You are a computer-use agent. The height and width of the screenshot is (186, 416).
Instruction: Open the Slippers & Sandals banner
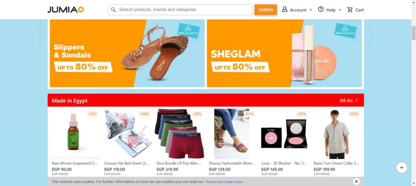coord(127,53)
